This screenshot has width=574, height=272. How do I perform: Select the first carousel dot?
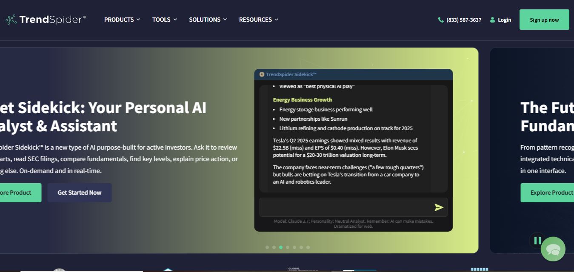267,247
